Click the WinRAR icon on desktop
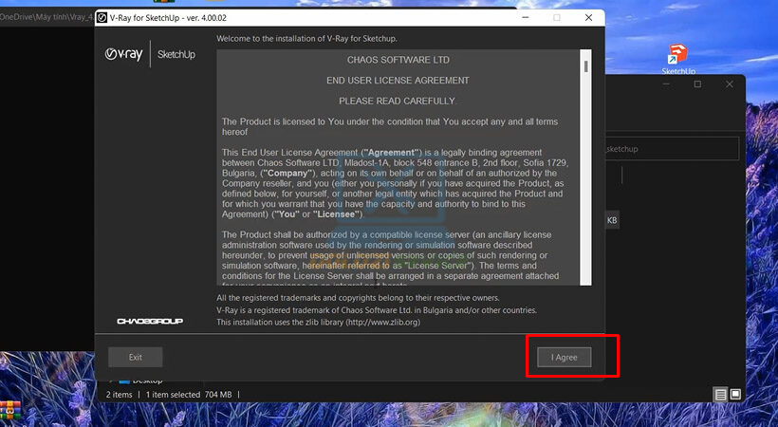The image size is (778, 427). (x=9, y=411)
